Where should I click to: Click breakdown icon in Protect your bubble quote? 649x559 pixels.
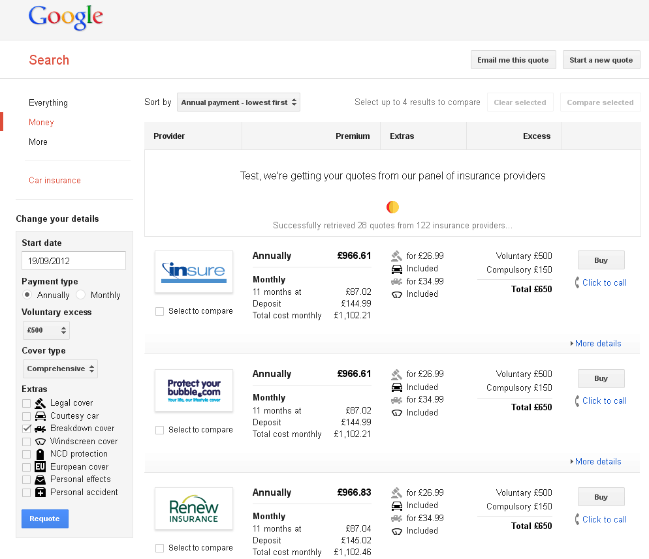396,400
